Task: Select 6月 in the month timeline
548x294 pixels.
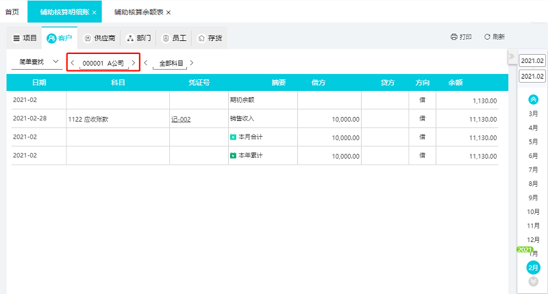Action: tap(533, 155)
